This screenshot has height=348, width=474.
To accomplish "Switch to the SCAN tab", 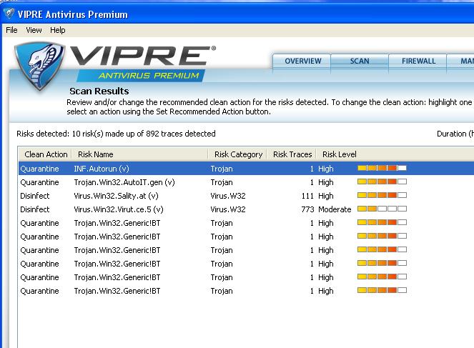I will 360,61.
